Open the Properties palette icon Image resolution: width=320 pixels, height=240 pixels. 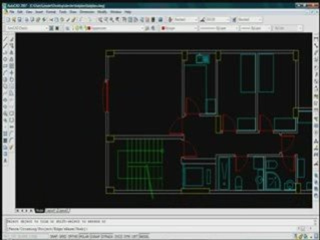click(x=124, y=20)
